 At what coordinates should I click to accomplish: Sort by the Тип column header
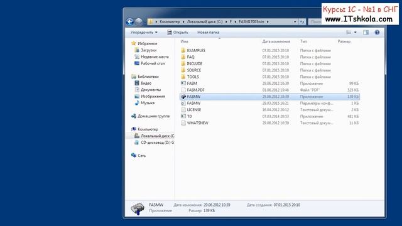point(303,41)
